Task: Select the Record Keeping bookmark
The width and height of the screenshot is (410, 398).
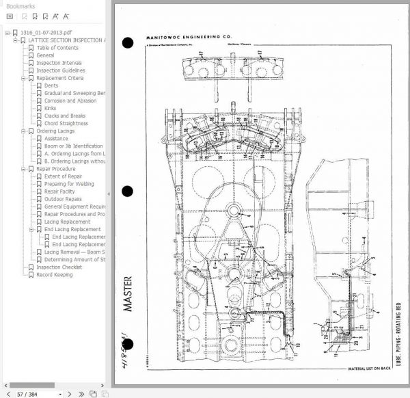Action: pos(55,275)
